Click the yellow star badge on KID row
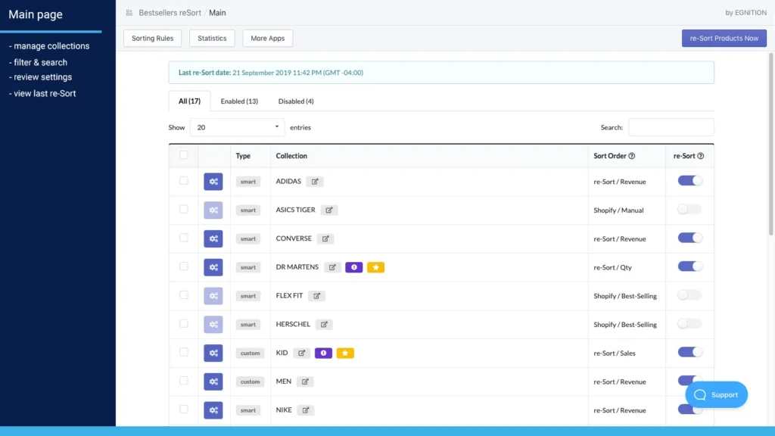Viewport: 775px width, 436px height. pos(345,353)
